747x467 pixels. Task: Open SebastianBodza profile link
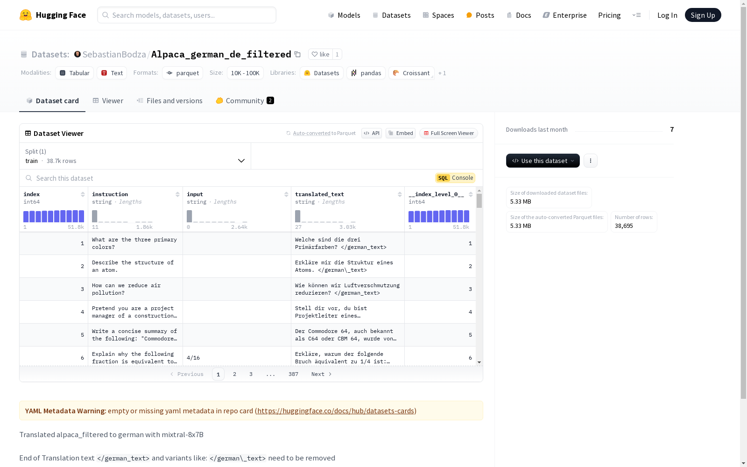(x=114, y=54)
